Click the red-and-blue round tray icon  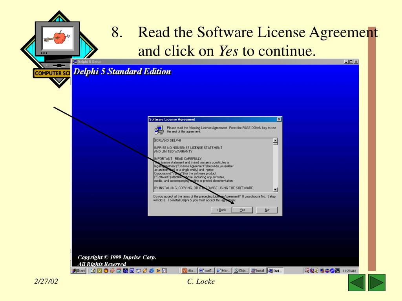tap(327, 270)
